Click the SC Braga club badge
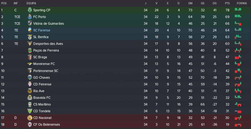The image size is (251, 129). pyautogui.click(x=29, y=57)
